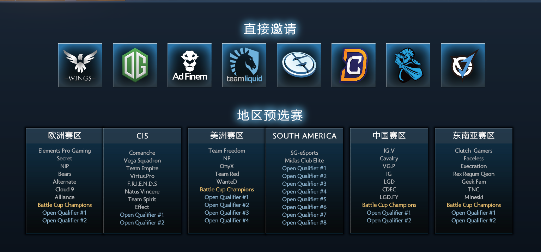The height and width of the screenshot is (252, 541).
Task: Select Natus Vincere in CIS list
Action: click(x=142, y=191)
